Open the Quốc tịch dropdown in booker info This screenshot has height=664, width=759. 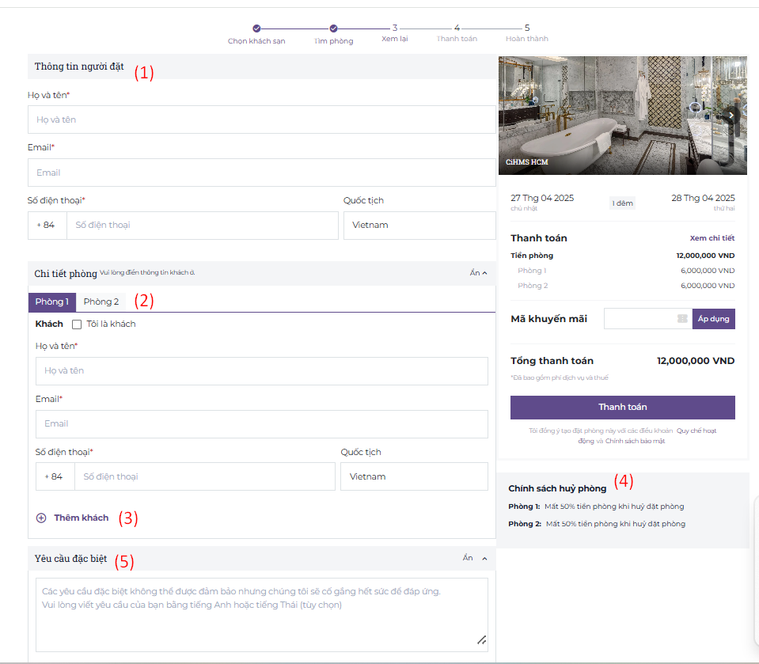coord(419,225)
